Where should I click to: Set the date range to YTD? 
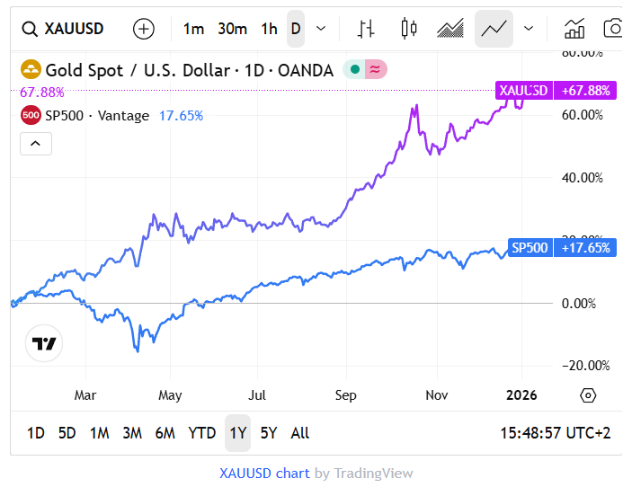coord(201,433)
